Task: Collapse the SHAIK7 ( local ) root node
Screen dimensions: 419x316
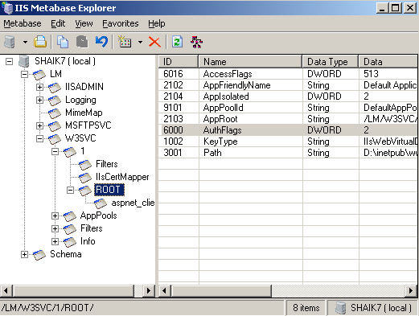Action: pyautogui.click(x=9, y=61)
